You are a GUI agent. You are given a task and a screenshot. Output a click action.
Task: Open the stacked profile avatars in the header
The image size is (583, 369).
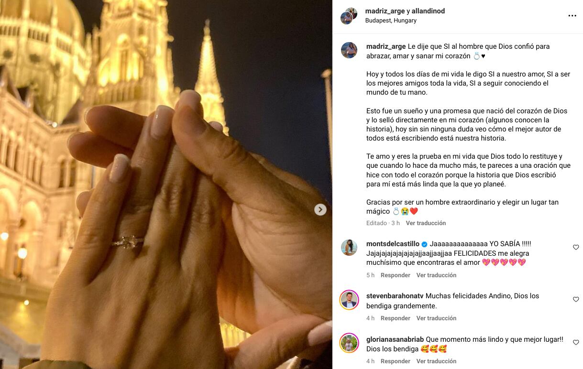click(x=349, y=16)
